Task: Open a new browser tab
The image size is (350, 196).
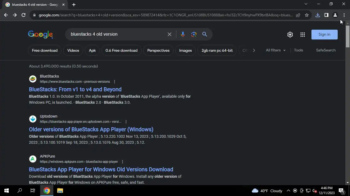Action: tap(74, 5)
